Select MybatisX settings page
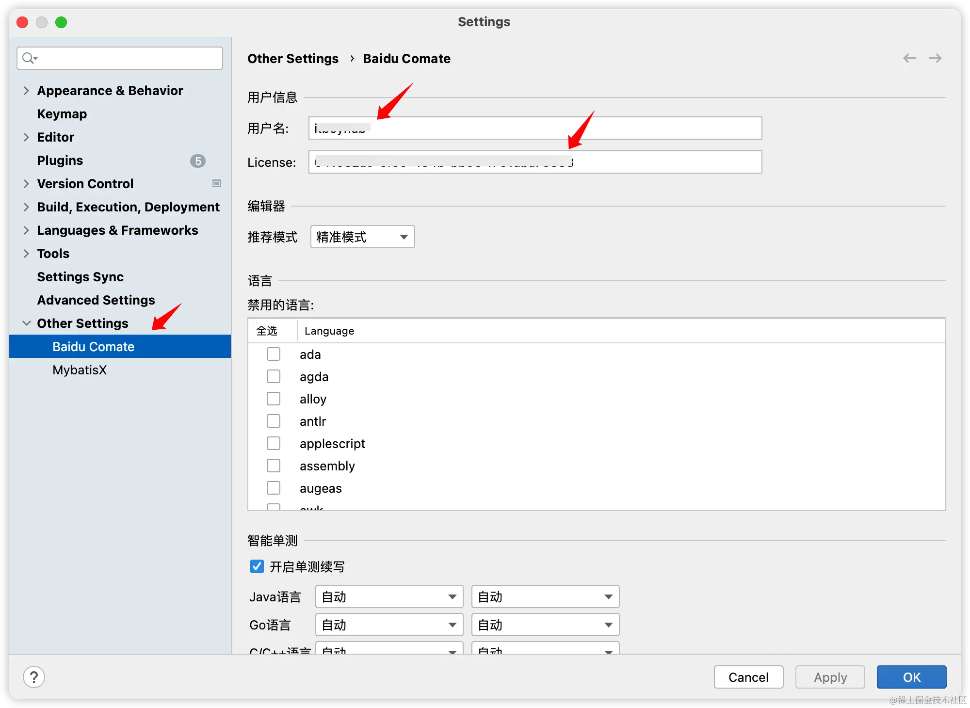The width and height of the screenshot is (970, 708). [x=80, y=370]
